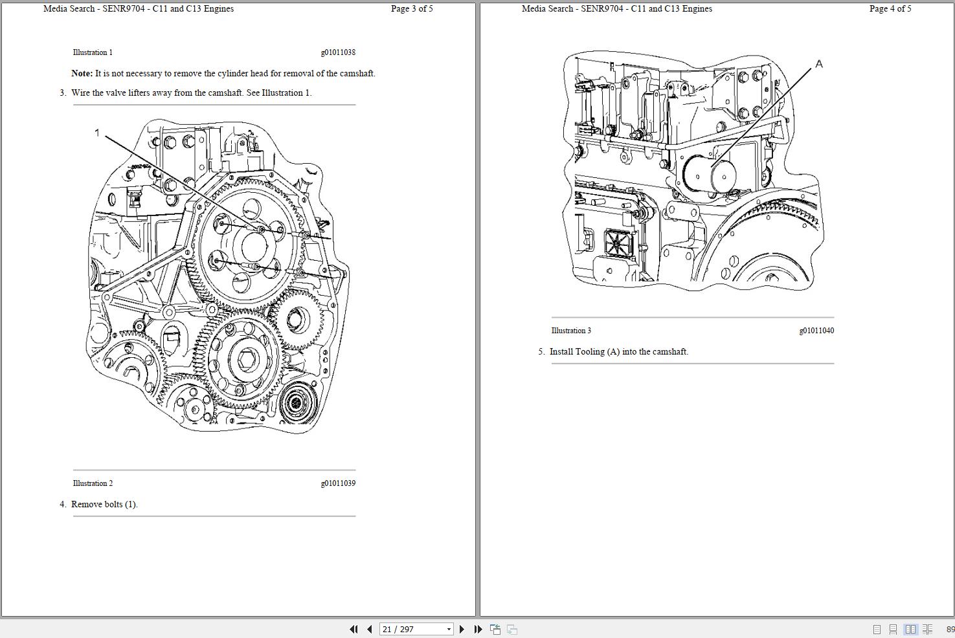Click the Illustration 2 caption link
Screen dimensions: 955x638
tap(93, 483)
